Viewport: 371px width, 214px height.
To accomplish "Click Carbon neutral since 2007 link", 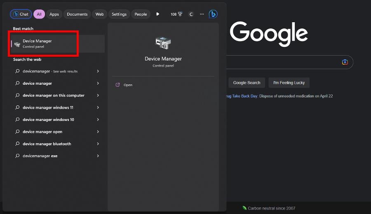I will [271, 208].
